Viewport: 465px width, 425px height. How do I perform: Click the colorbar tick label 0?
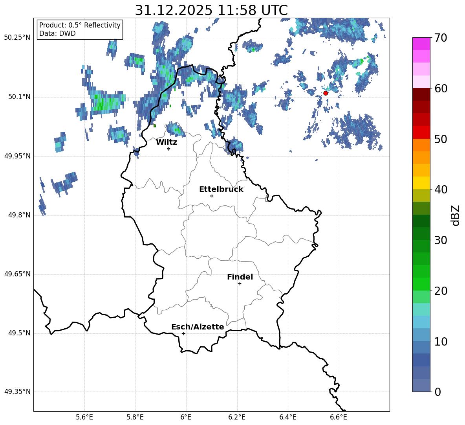point(438,392)
